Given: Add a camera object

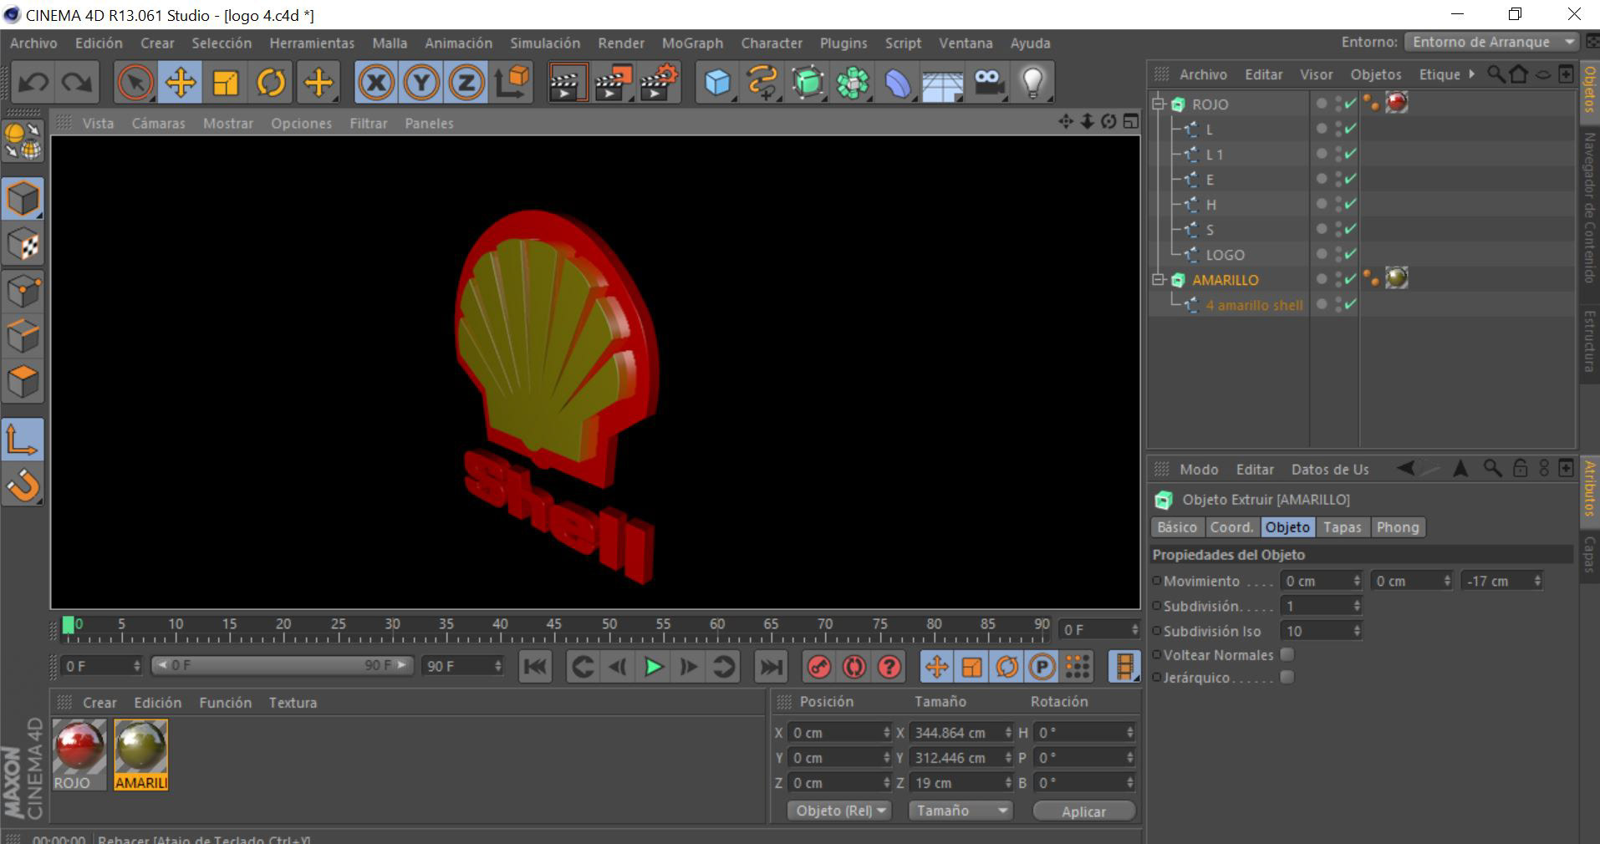Looking at the screenshot, I should 988,83.
